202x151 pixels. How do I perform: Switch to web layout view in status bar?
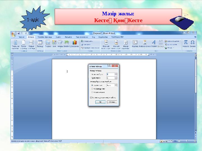click(166, 141)
